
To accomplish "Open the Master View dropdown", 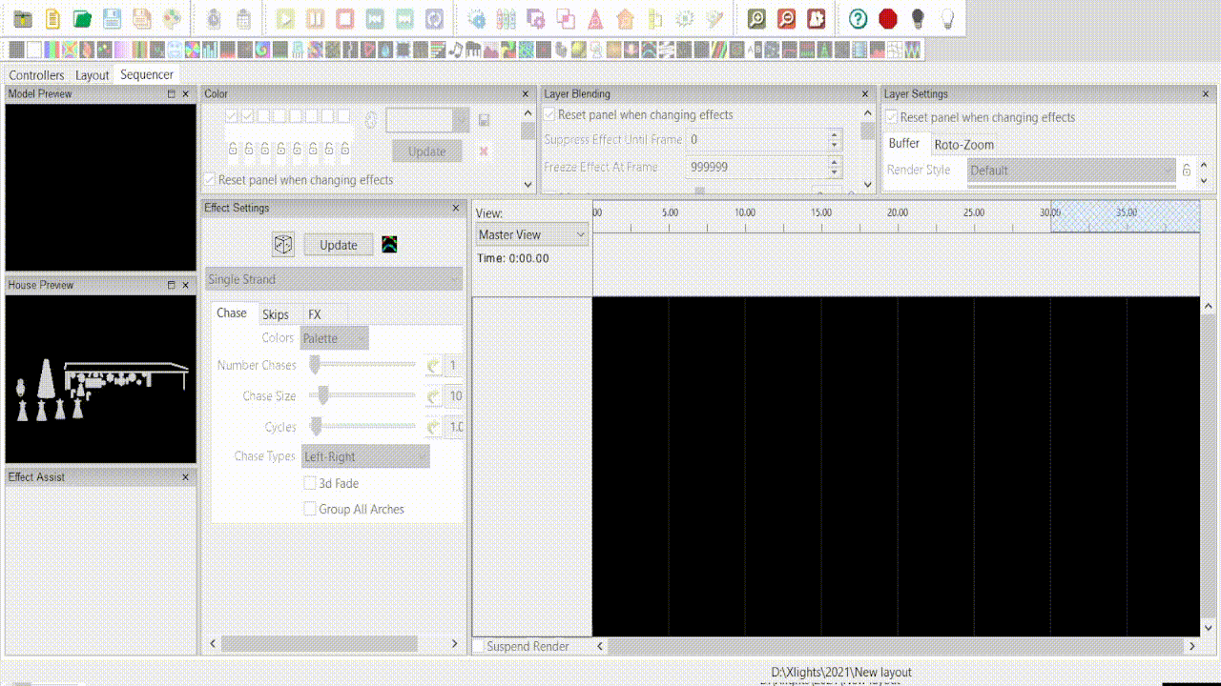I will [x=530, y=233].
